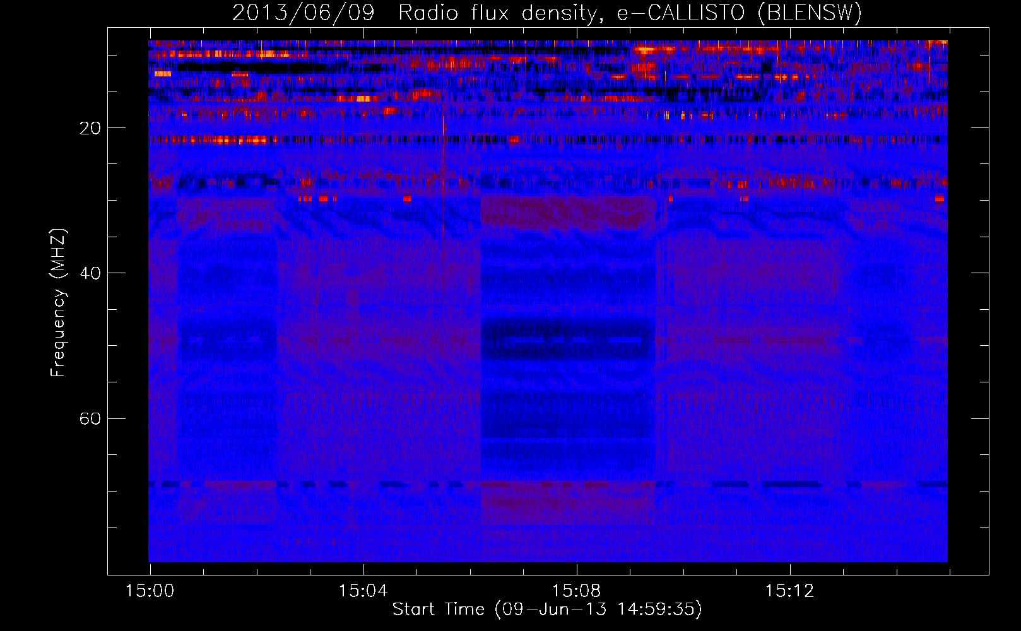Click the 40 frequency tick label

pos(90,273)
